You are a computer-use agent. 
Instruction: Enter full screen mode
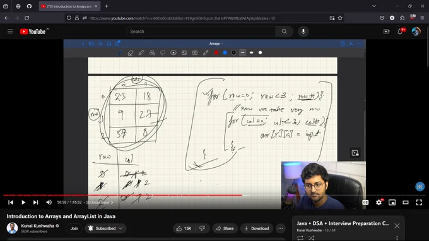[x=419, y=203]
